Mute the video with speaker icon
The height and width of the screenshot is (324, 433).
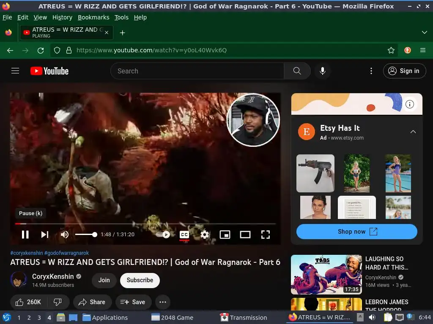64,235
